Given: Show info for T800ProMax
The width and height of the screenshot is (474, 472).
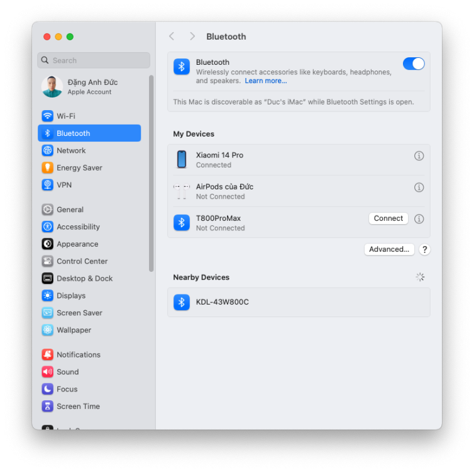Looking at the screenshot, I should (x=419, y=219).
